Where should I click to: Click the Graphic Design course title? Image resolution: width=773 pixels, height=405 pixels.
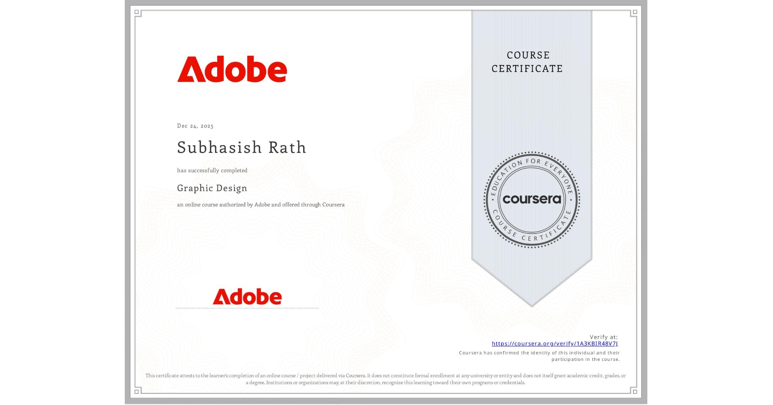212,188
